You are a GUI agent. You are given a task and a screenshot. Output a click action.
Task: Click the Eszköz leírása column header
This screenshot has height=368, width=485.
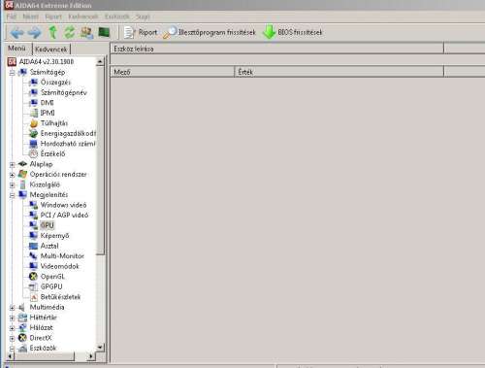click(277, 49)
